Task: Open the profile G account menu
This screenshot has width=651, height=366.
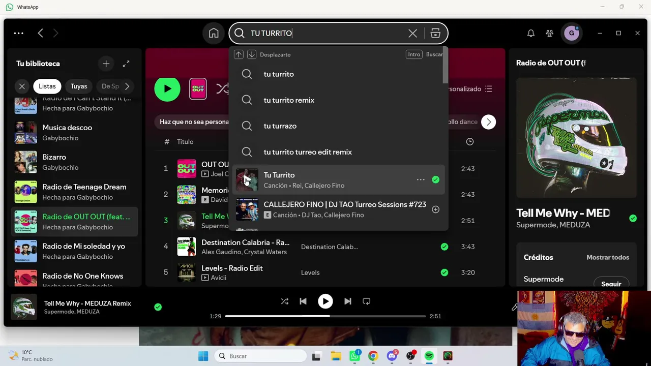Action: pyautogui.click(x=572, y=33)
